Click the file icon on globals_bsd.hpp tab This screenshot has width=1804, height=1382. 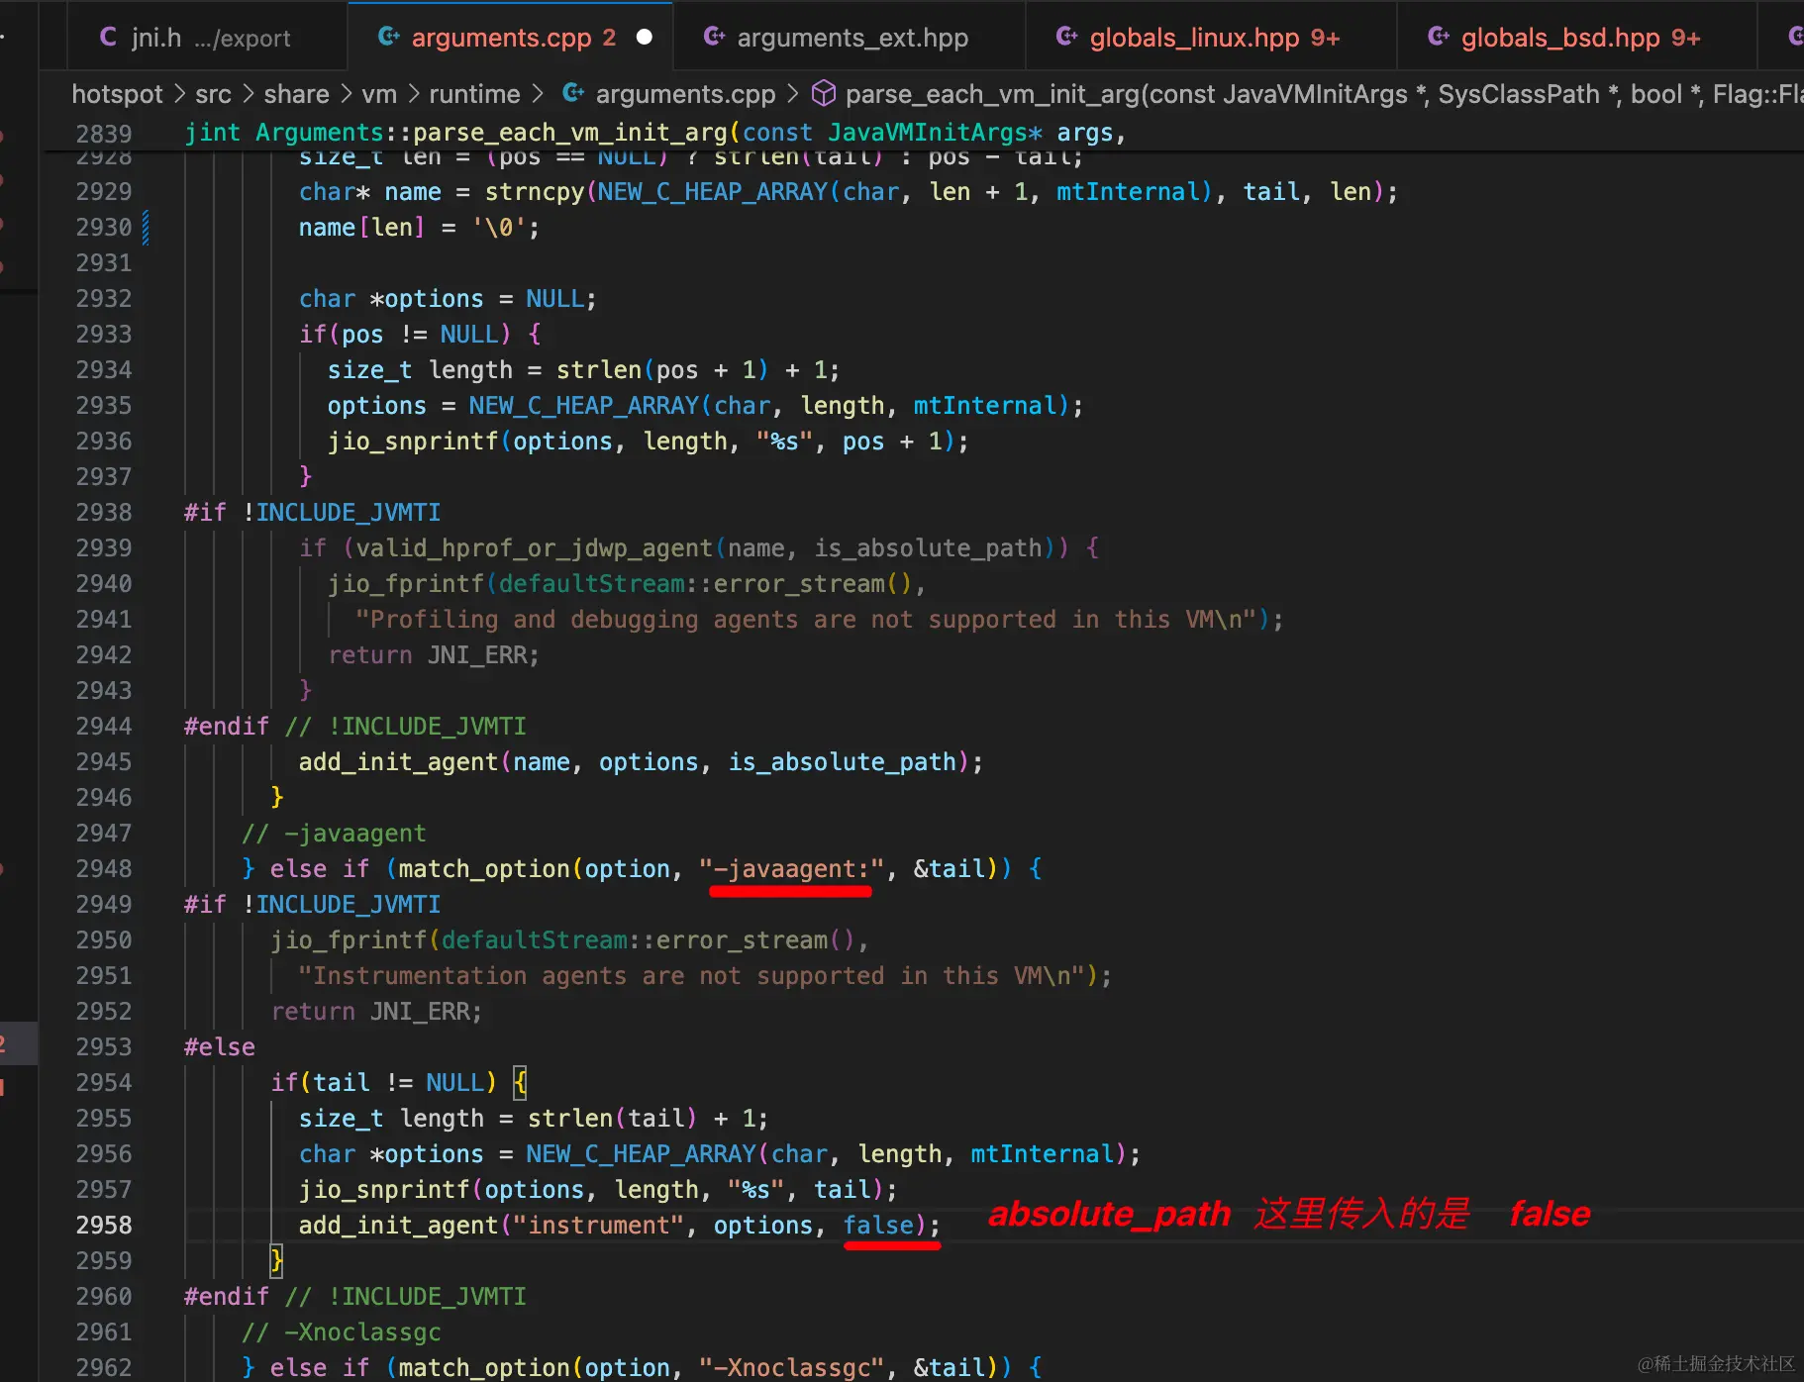click(1439, 38)
